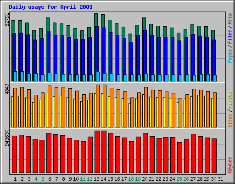Click day label 7 on the x-axis
This screenshot has height=184, width=235.
56,179
